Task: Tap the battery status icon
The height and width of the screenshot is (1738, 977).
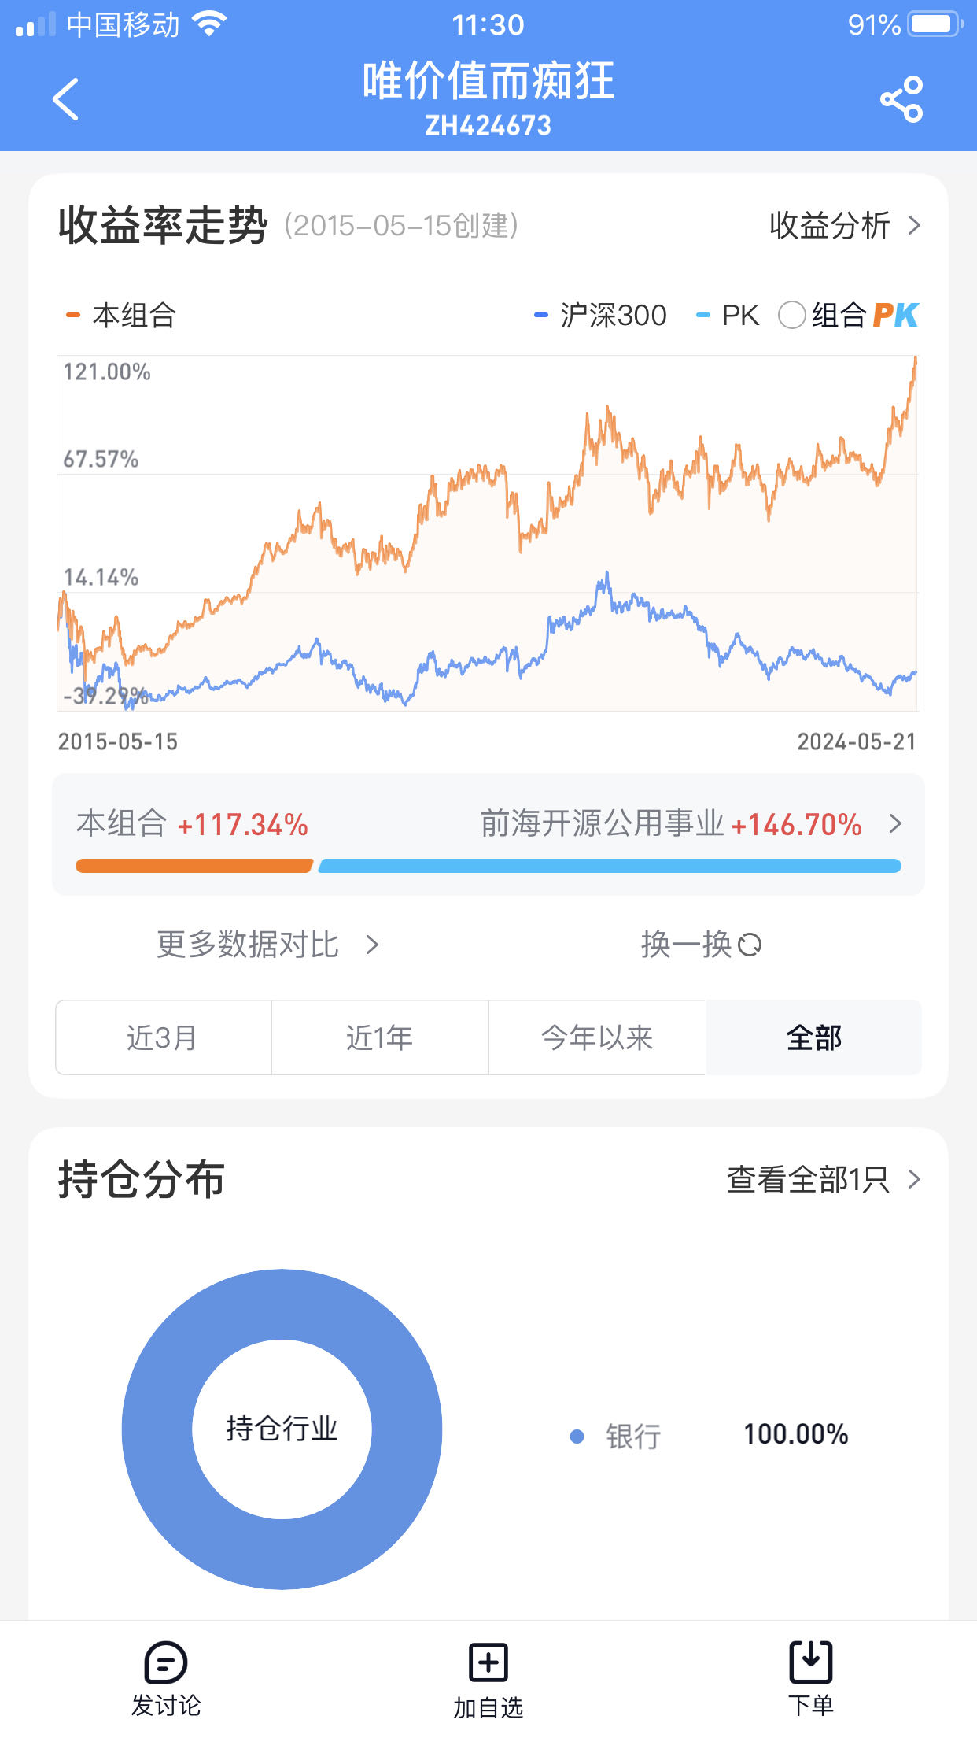Action: 935,24
